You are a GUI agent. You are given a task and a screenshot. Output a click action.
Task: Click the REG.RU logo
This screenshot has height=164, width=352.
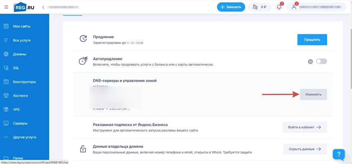click(x=24, y=7)
